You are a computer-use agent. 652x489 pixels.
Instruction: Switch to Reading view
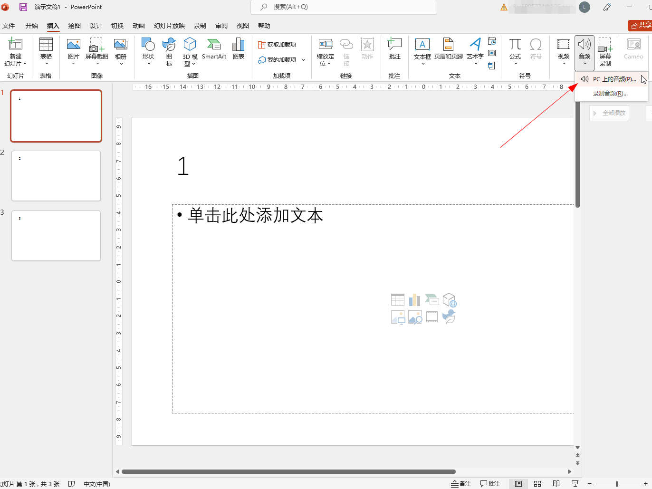[x=556, y=484]
